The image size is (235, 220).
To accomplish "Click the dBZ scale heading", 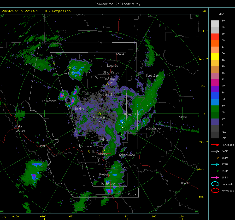I will coord(221,14).
